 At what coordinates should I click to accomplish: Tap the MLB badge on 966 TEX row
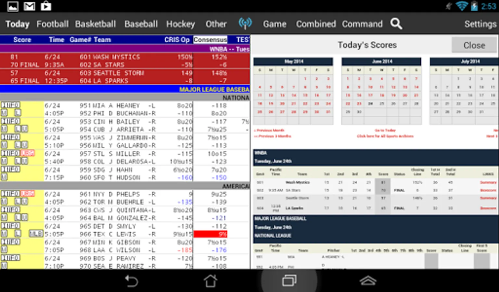[36, 234]
